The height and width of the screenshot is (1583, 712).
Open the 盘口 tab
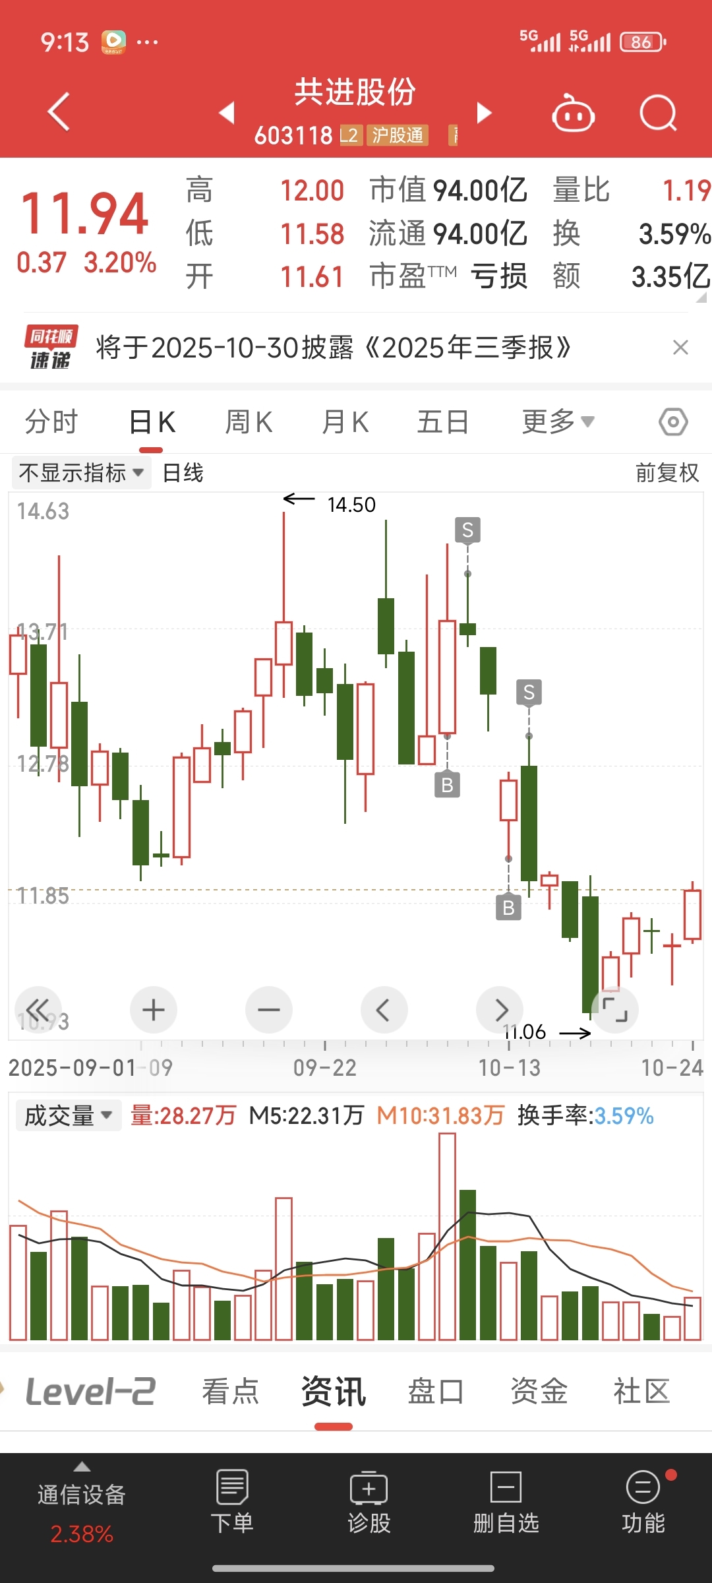point(435,1392)
